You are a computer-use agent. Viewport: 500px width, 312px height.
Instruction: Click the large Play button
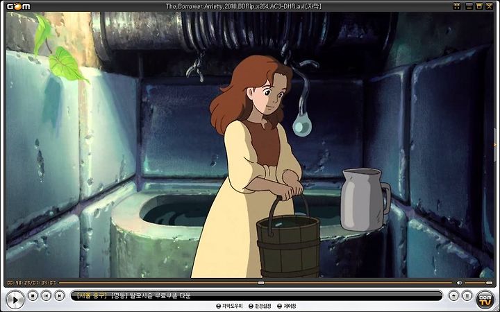point(15,300)
